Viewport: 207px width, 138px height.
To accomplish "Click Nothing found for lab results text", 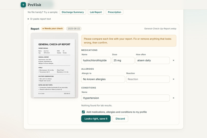I will pos(97,106).
